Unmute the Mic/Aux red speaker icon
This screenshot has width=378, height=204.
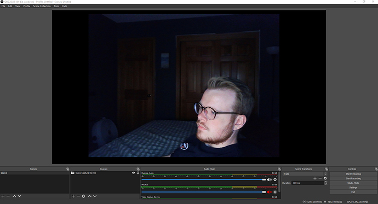tap(269, 192)
